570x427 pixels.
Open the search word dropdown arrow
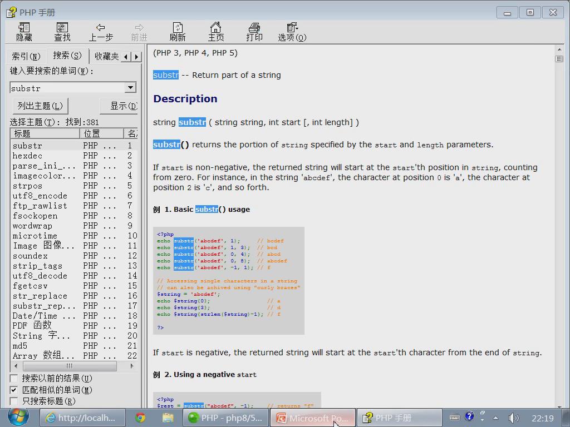pyautogui.click(x=130, y=87)
